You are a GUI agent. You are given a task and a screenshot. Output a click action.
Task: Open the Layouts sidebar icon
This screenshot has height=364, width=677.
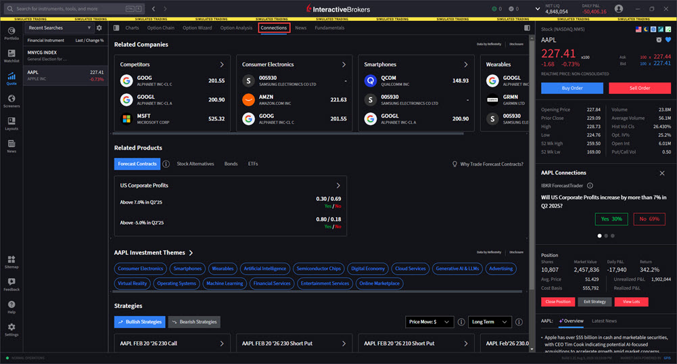[x=11, y=124]
